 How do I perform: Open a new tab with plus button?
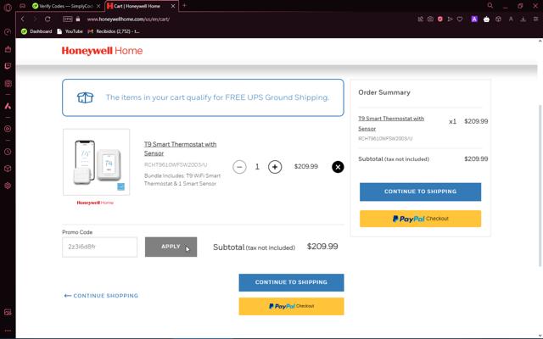click(184, 6)
